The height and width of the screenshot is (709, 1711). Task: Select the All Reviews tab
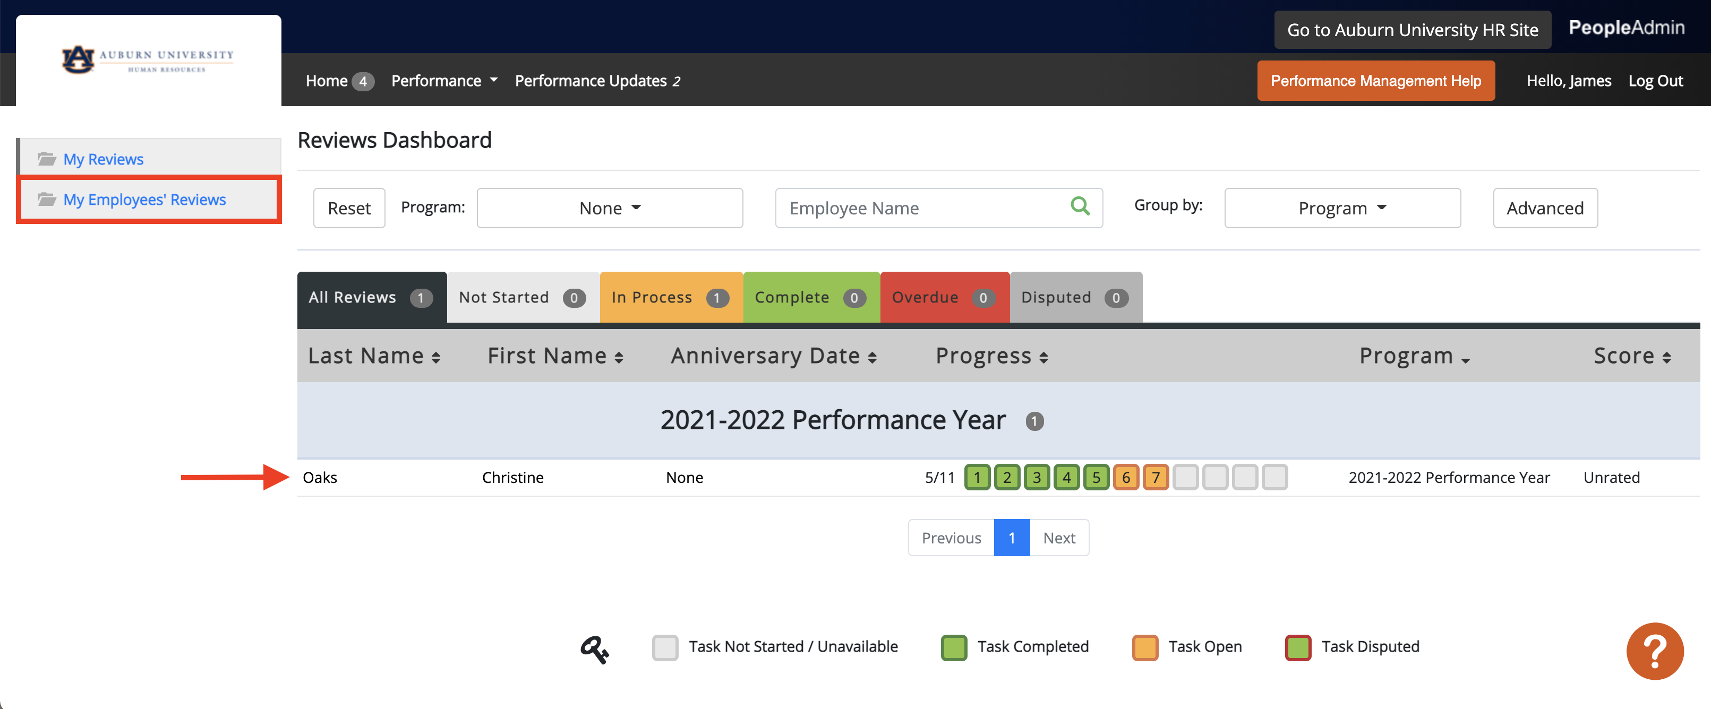point(371,297)
